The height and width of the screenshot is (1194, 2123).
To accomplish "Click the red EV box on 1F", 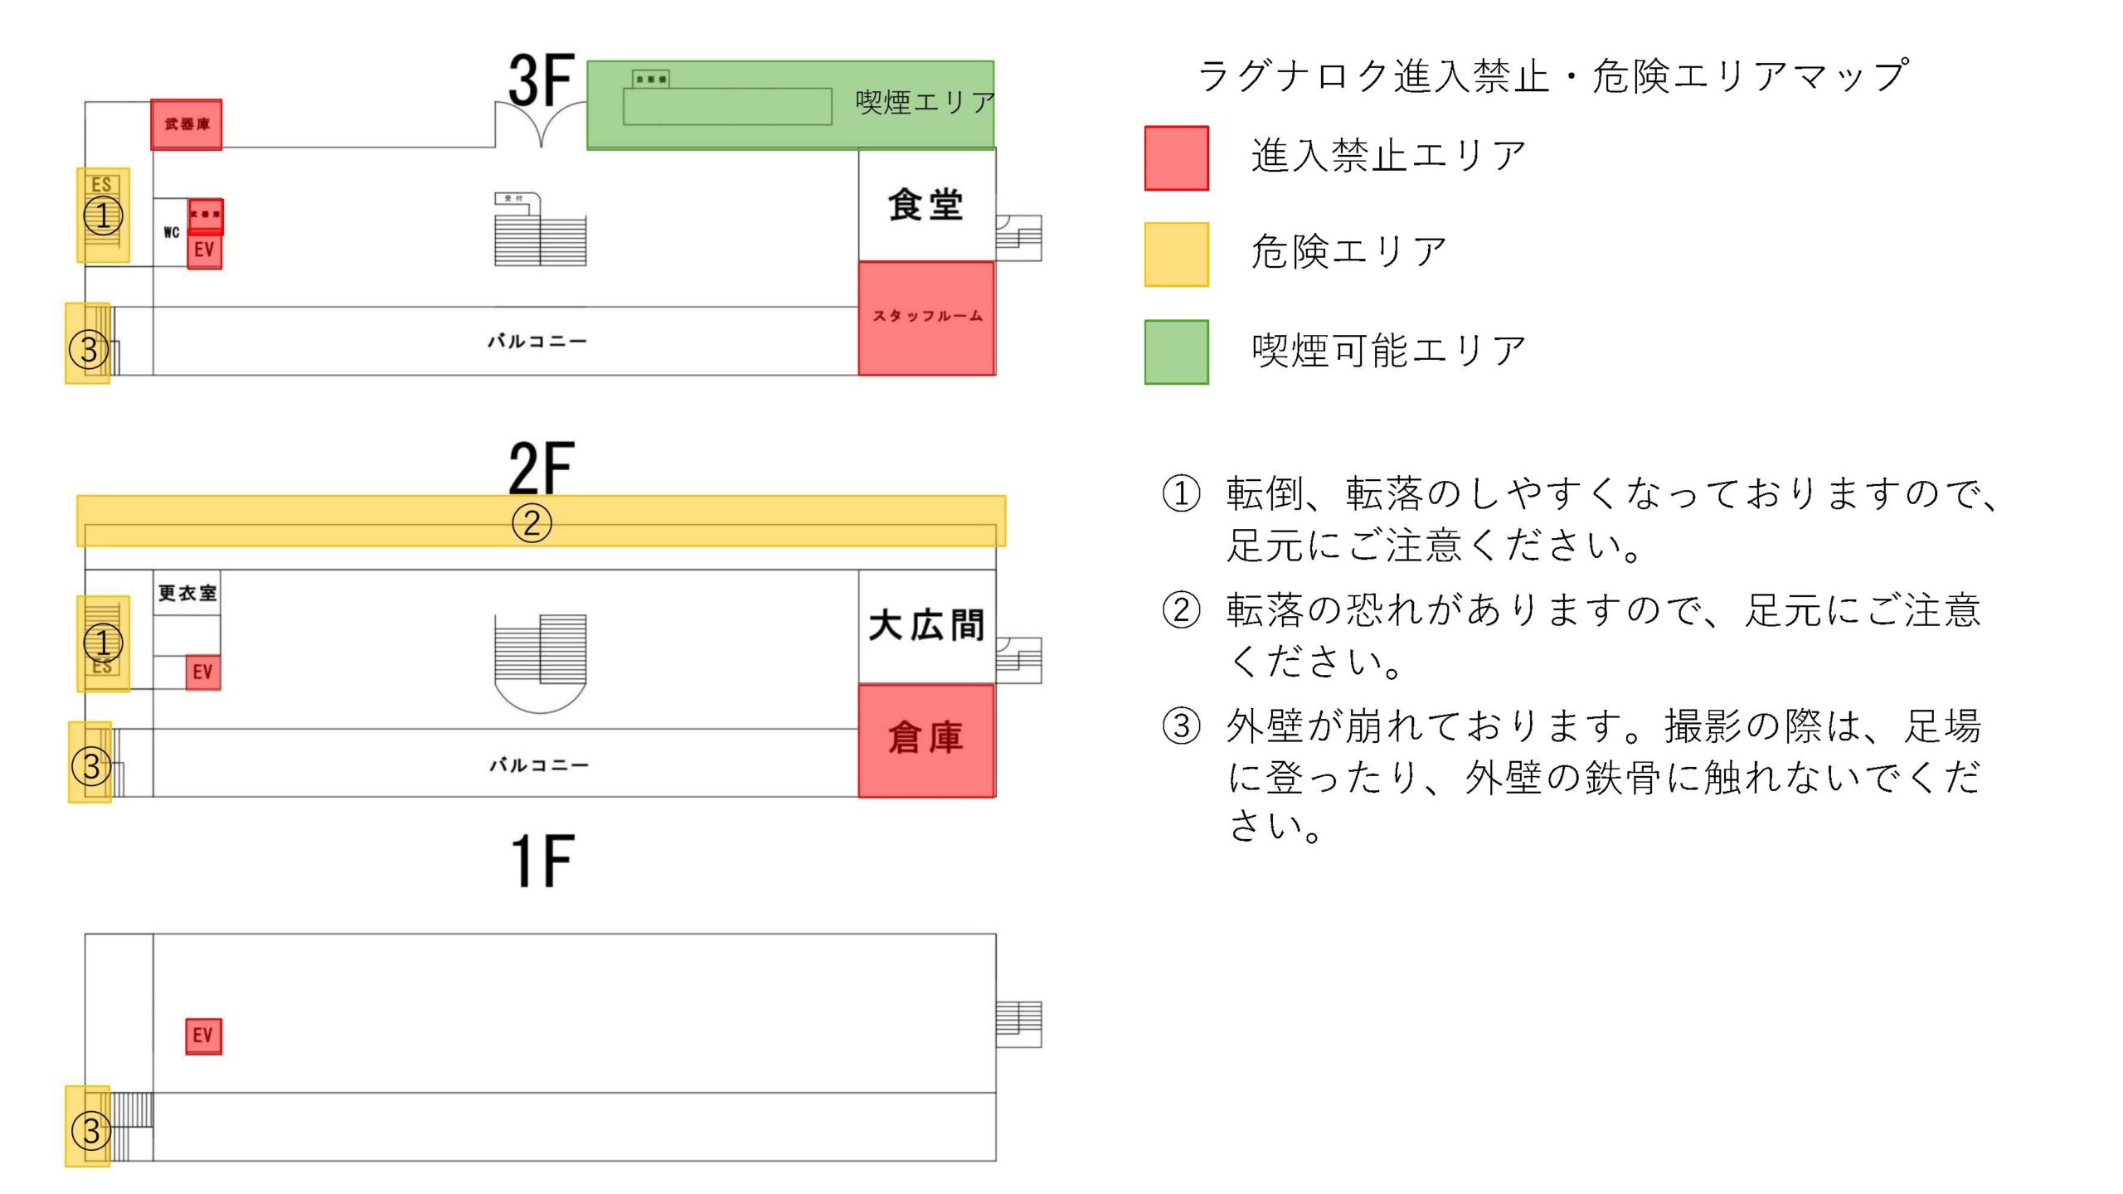I will tap(203, 1036).
